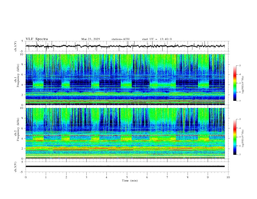This screenshot has height=199, width=257.
Task: Click the '0' tick on the time axis
Action: pos(26,177)
